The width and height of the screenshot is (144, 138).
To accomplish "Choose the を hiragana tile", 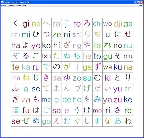I will pos(87,99).
